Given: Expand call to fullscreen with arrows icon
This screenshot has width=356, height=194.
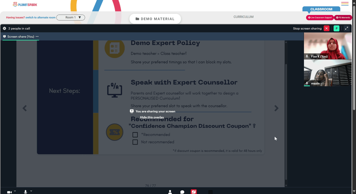Looking at the screenshot, I should pos(346,28).
